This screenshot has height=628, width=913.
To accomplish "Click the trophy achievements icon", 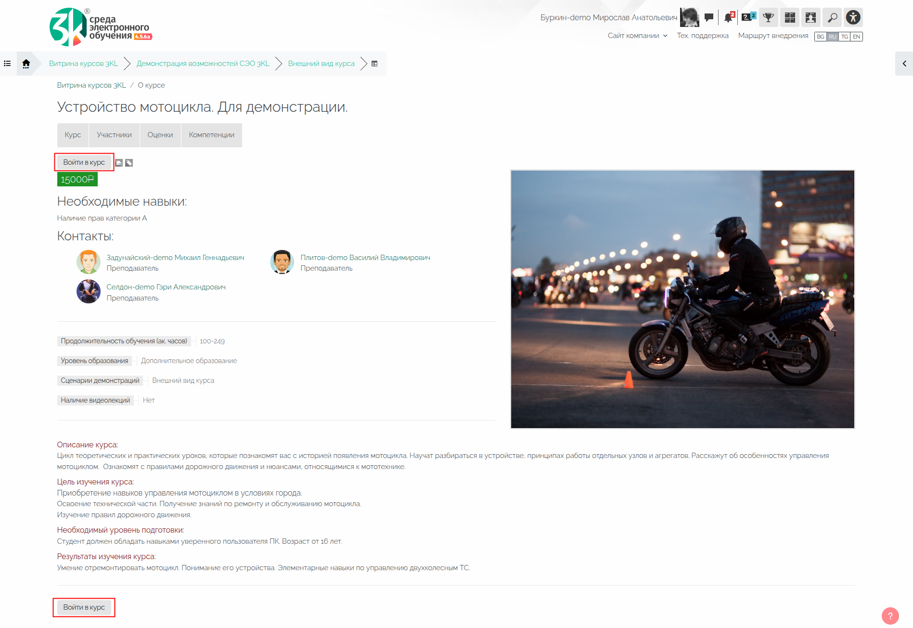I will 769,18.
